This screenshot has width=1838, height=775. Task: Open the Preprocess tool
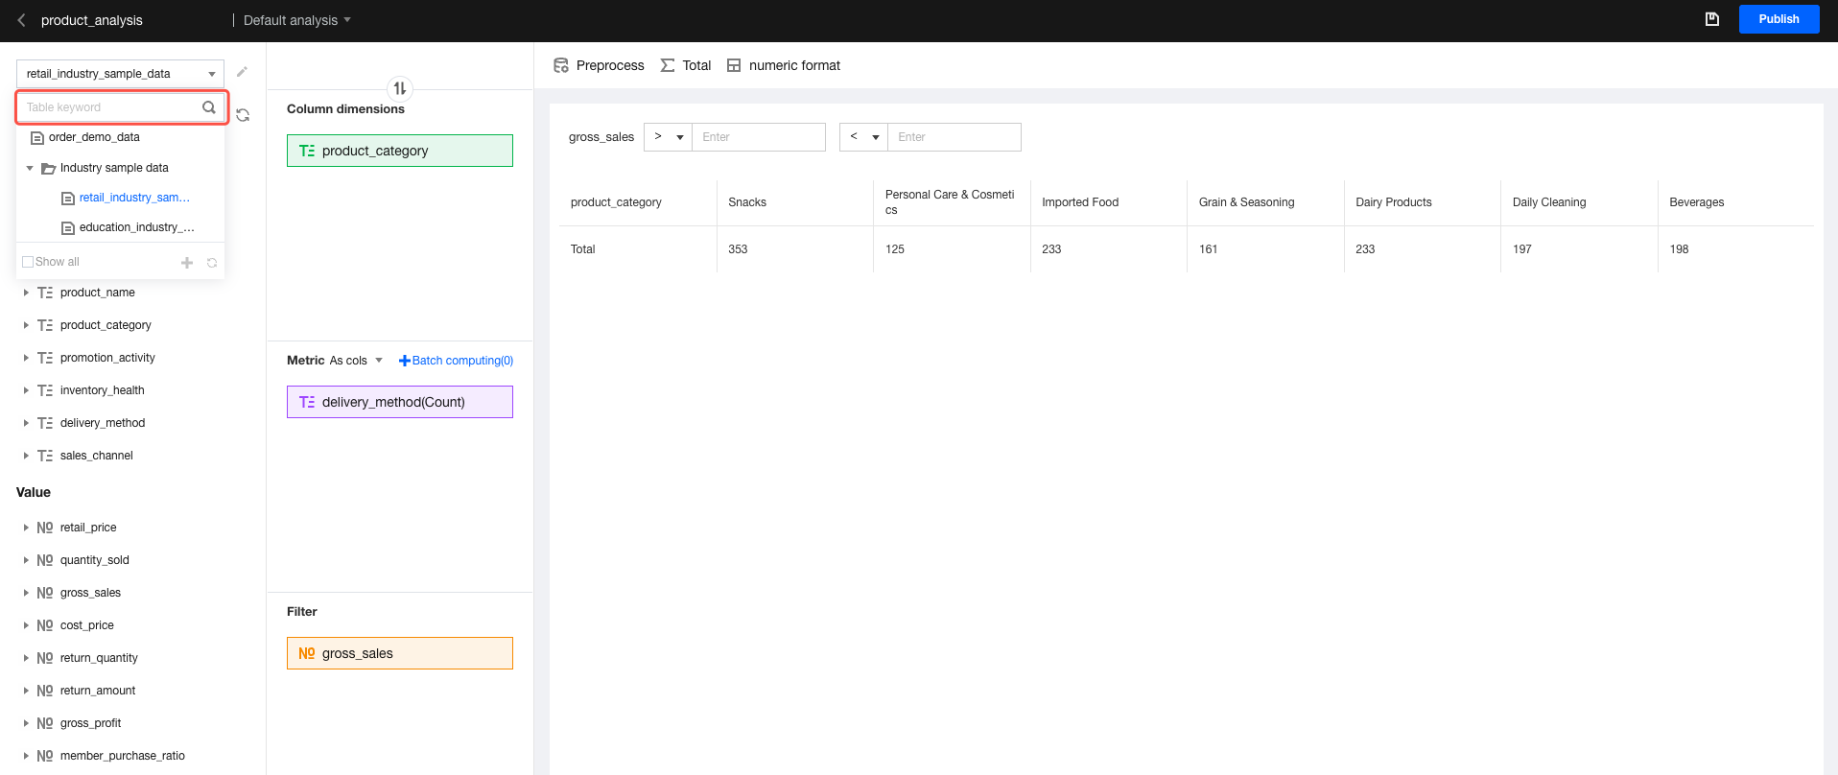coord(600,65)
